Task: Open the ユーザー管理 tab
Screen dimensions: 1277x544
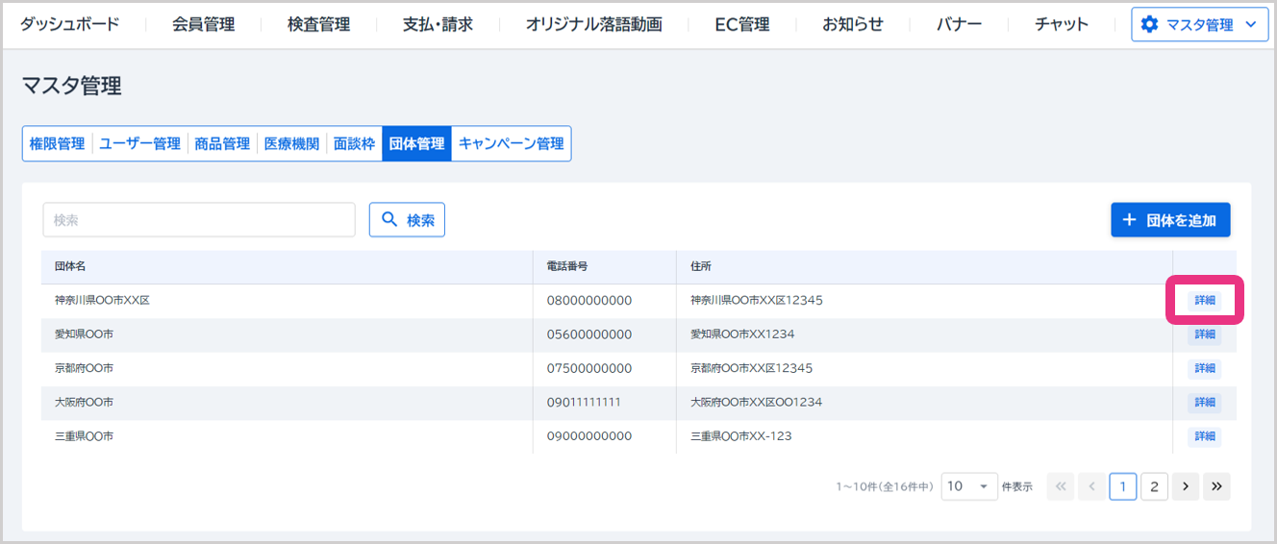Action: pyautogui.click(x=140, y=144)
